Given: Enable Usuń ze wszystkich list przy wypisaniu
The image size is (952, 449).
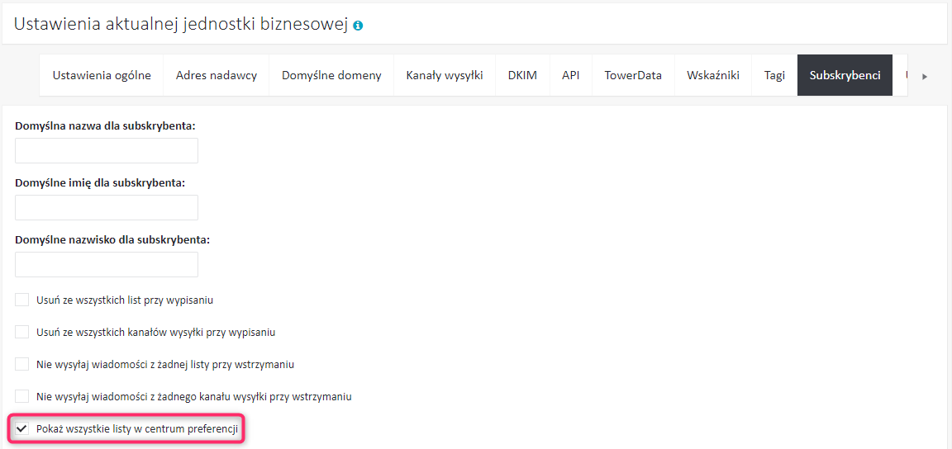Looking at the screenshot, I should pyautogui.click(x=22, y=300).
